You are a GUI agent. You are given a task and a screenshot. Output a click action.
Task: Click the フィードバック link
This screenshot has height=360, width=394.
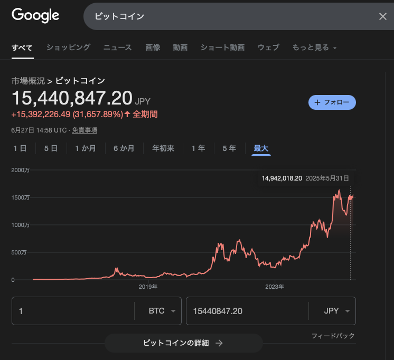(333, 336)
